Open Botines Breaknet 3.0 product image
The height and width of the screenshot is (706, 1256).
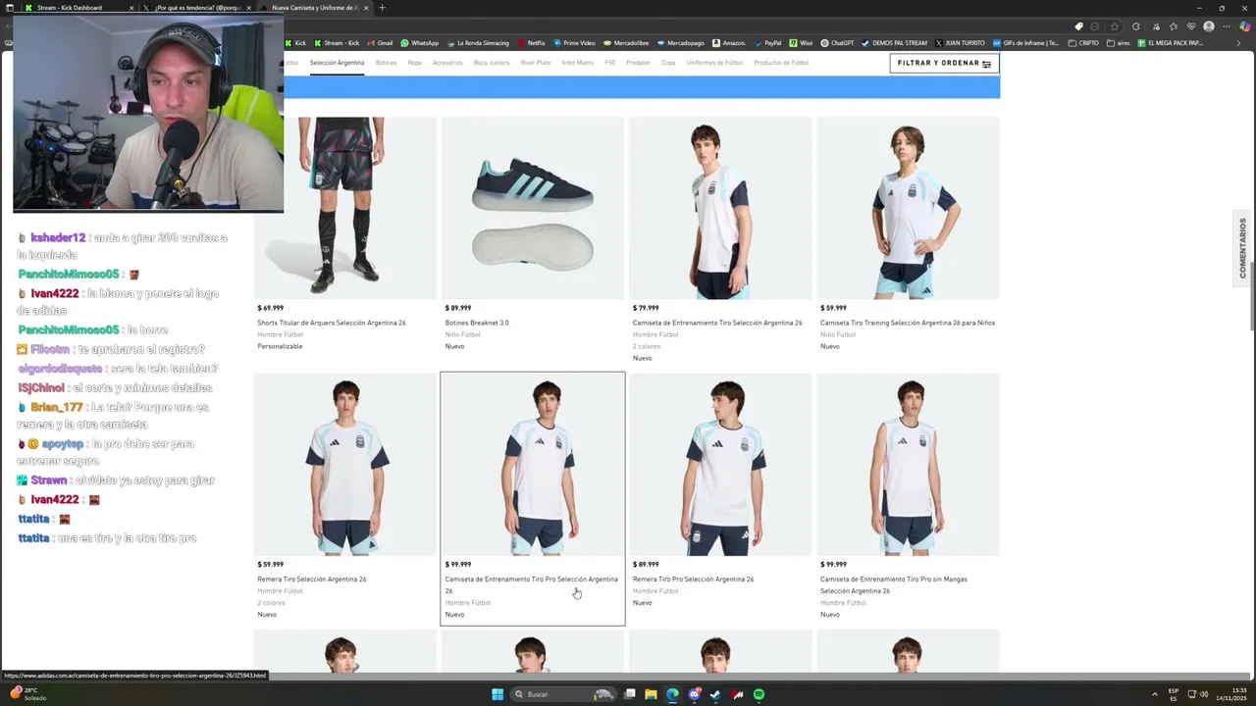coord(532,208)
